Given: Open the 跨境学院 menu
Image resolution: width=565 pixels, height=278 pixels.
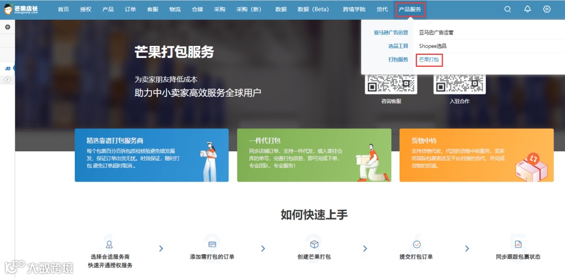Looking at the screenshot, I should 354,10.
